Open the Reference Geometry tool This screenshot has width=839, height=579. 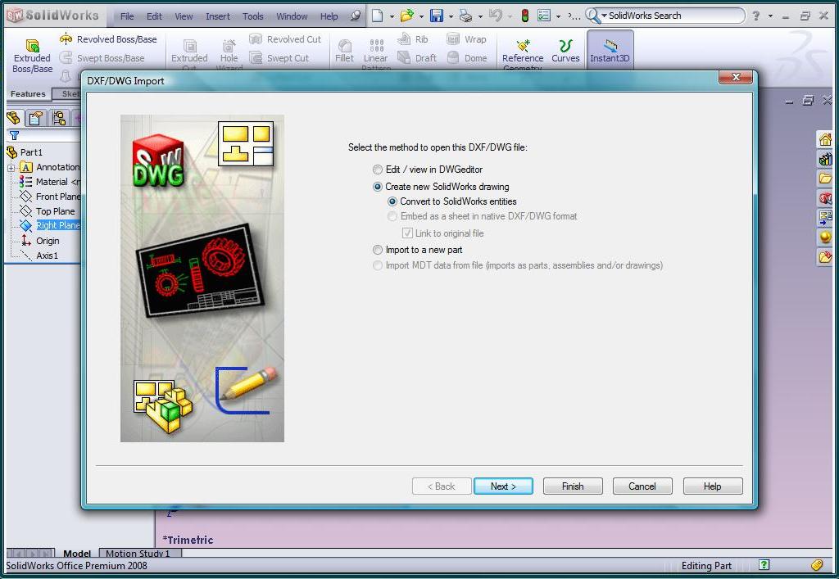pos(523,55)
